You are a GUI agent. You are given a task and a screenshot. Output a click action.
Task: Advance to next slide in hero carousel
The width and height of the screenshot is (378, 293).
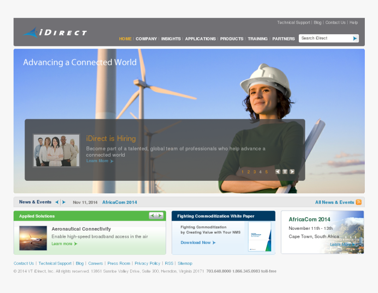click(292, 172)
